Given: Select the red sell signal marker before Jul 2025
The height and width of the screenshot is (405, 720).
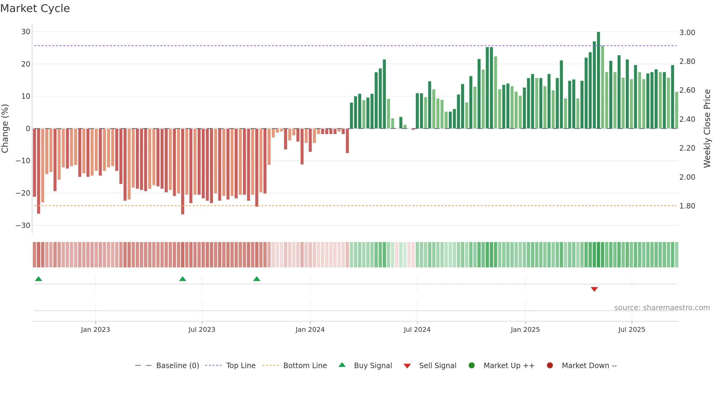Looking at the screenshot, I should pyautogui.click(x=594, y=289).
